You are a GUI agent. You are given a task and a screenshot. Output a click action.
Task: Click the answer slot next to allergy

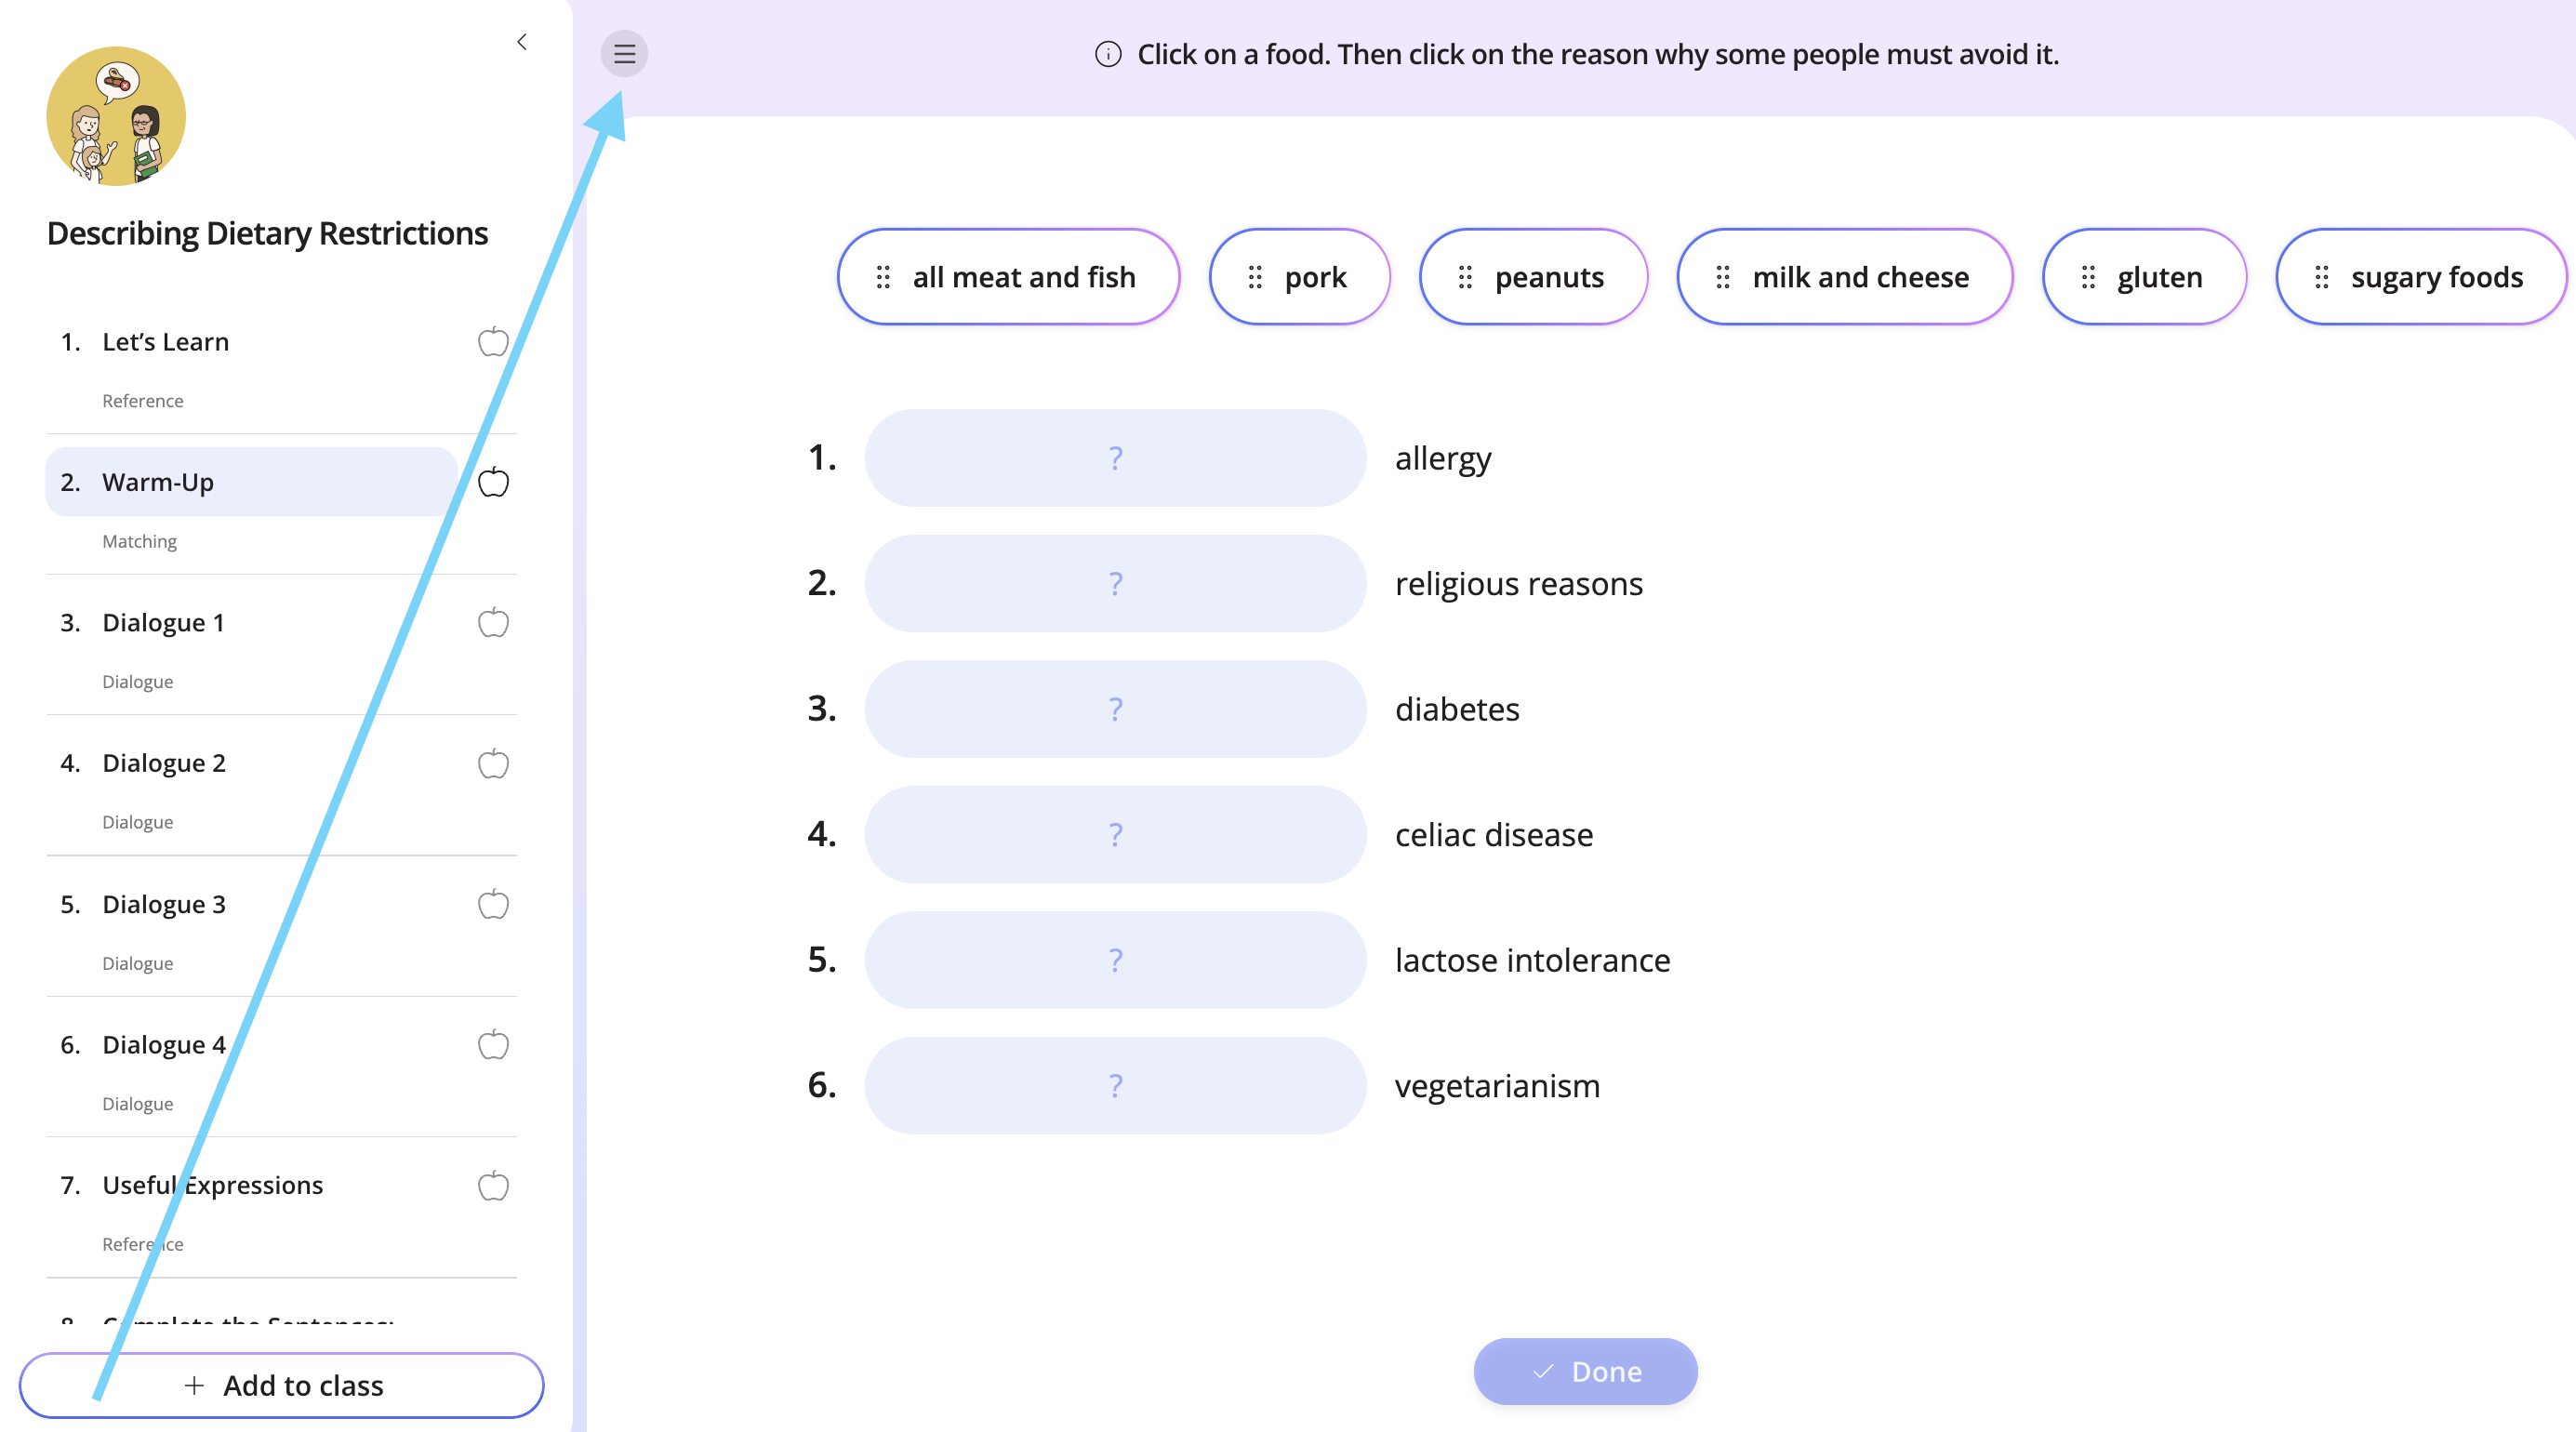point(1115,458)
